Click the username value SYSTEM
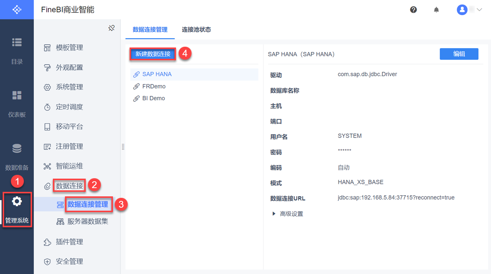This screenshot has height=274, width=491. [x=350, y=136]
